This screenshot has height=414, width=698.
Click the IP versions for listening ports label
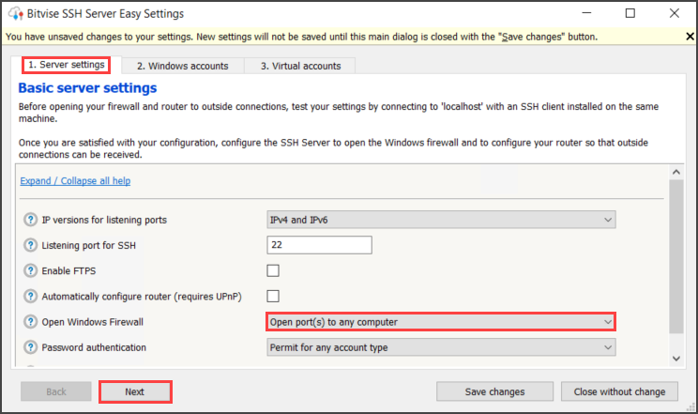104,220
